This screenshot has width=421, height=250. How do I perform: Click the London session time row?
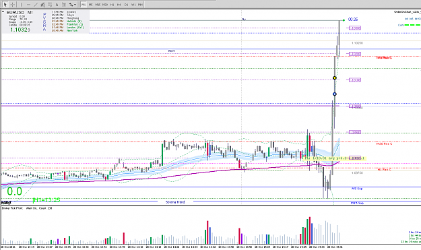(x=67, y=28)
